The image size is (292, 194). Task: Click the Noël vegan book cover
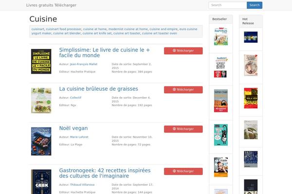tap(41, 141)
